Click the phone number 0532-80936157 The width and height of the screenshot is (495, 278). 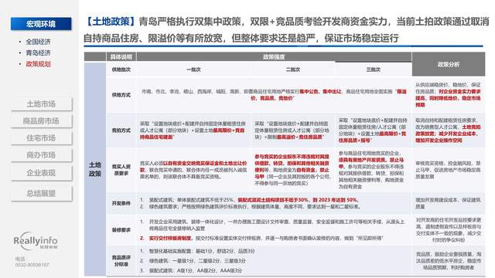pos(32,265)
